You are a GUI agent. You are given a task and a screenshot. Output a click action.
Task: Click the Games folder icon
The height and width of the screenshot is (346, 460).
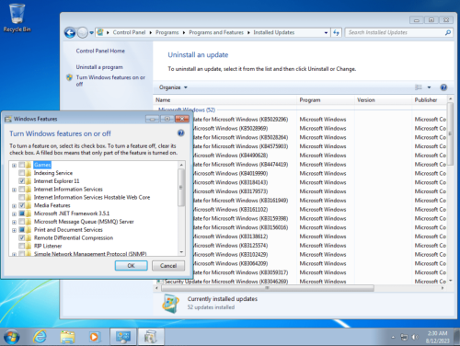(x=29, y=165)
